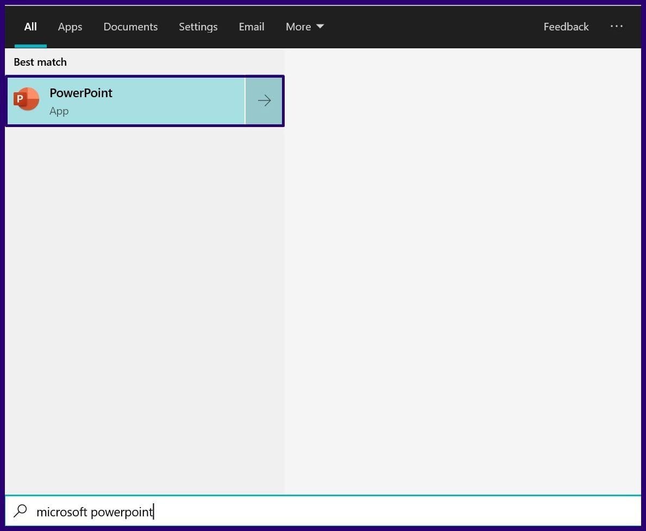Switch to the Settings tab

[198, 27]
